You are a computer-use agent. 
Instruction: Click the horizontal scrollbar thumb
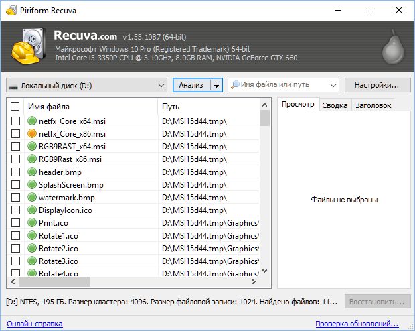[x=54, y=281]
